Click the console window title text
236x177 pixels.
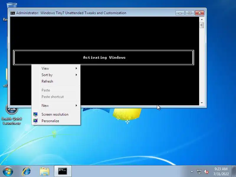[71, 13]
